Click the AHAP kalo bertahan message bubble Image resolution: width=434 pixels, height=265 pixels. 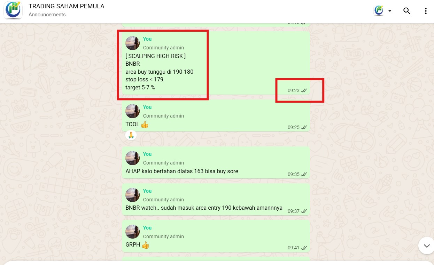click(x=216, y=162)
